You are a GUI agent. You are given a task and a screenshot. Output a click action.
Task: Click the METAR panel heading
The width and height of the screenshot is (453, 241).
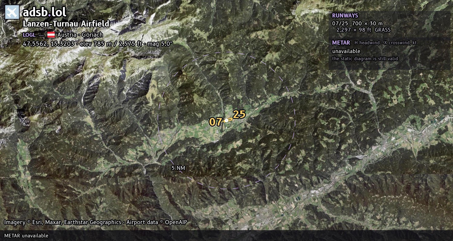341,43
